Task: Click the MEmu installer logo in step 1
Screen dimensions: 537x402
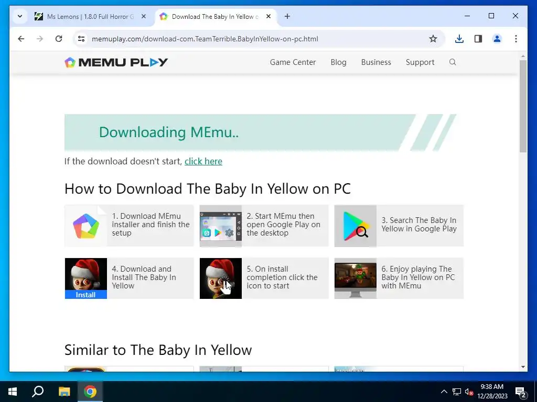Action: (86, 226)
